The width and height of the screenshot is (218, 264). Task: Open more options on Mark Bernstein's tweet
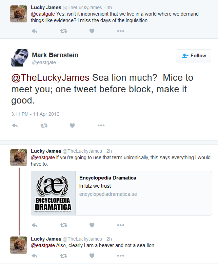click(101, 126)
